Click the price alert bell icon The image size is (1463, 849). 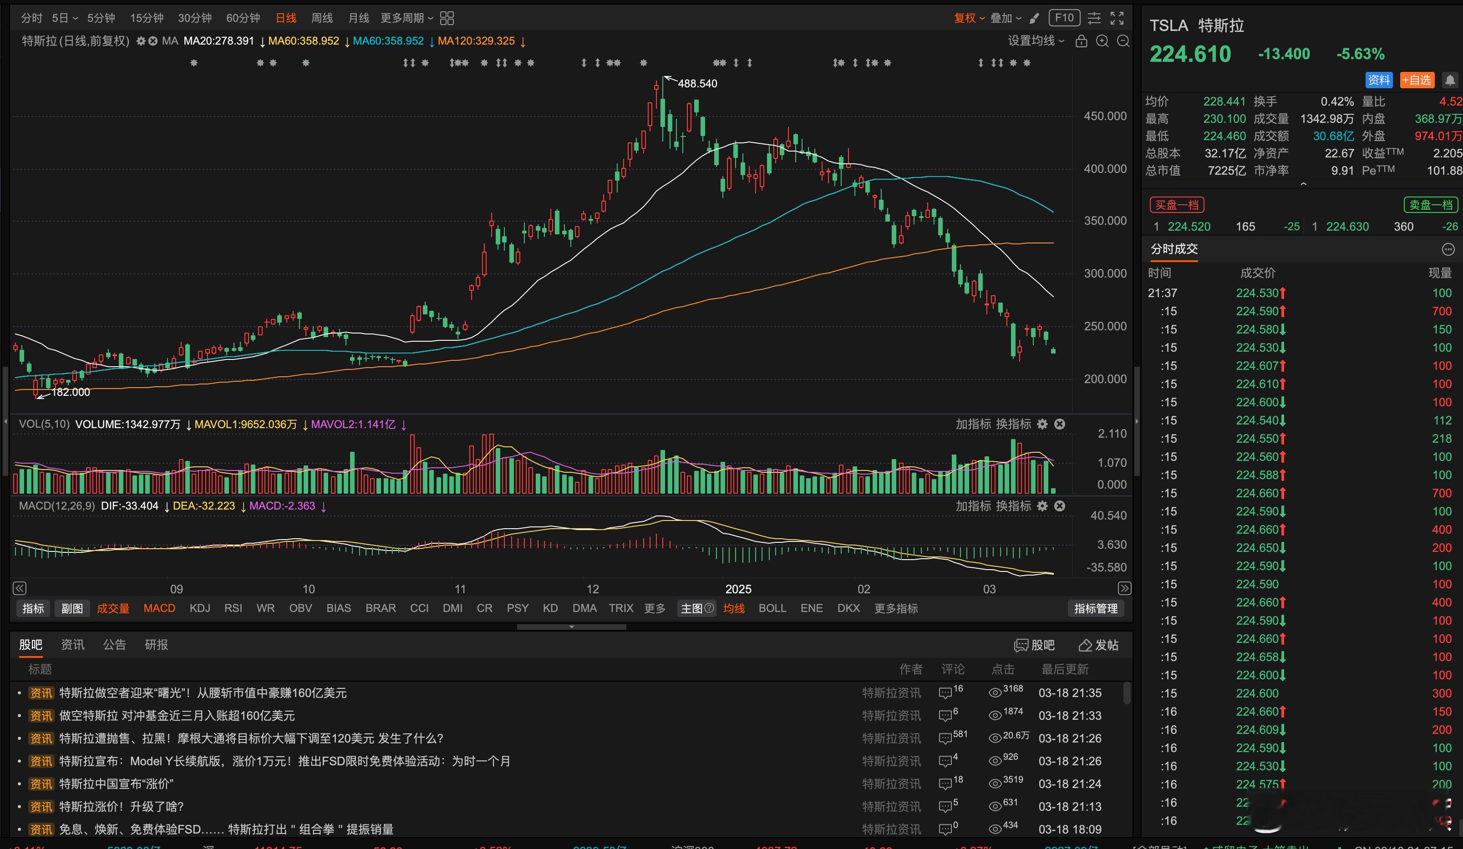coord(1450,80)
